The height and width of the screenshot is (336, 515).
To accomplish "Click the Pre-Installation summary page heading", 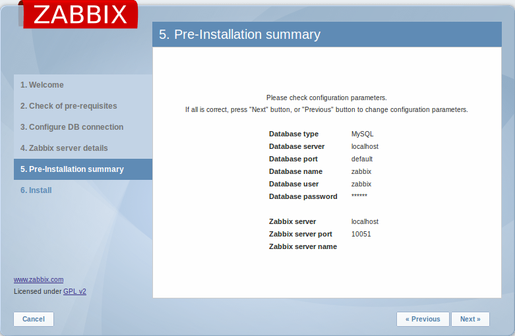I will coord(239,34).
